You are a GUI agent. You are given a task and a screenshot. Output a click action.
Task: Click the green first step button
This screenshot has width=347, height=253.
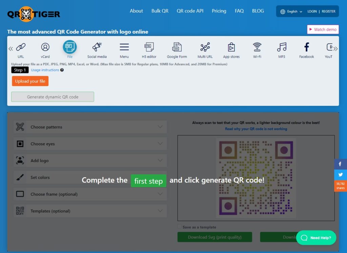coord(148,181)
